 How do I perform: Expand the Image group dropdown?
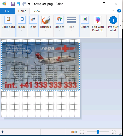(21, 30)
